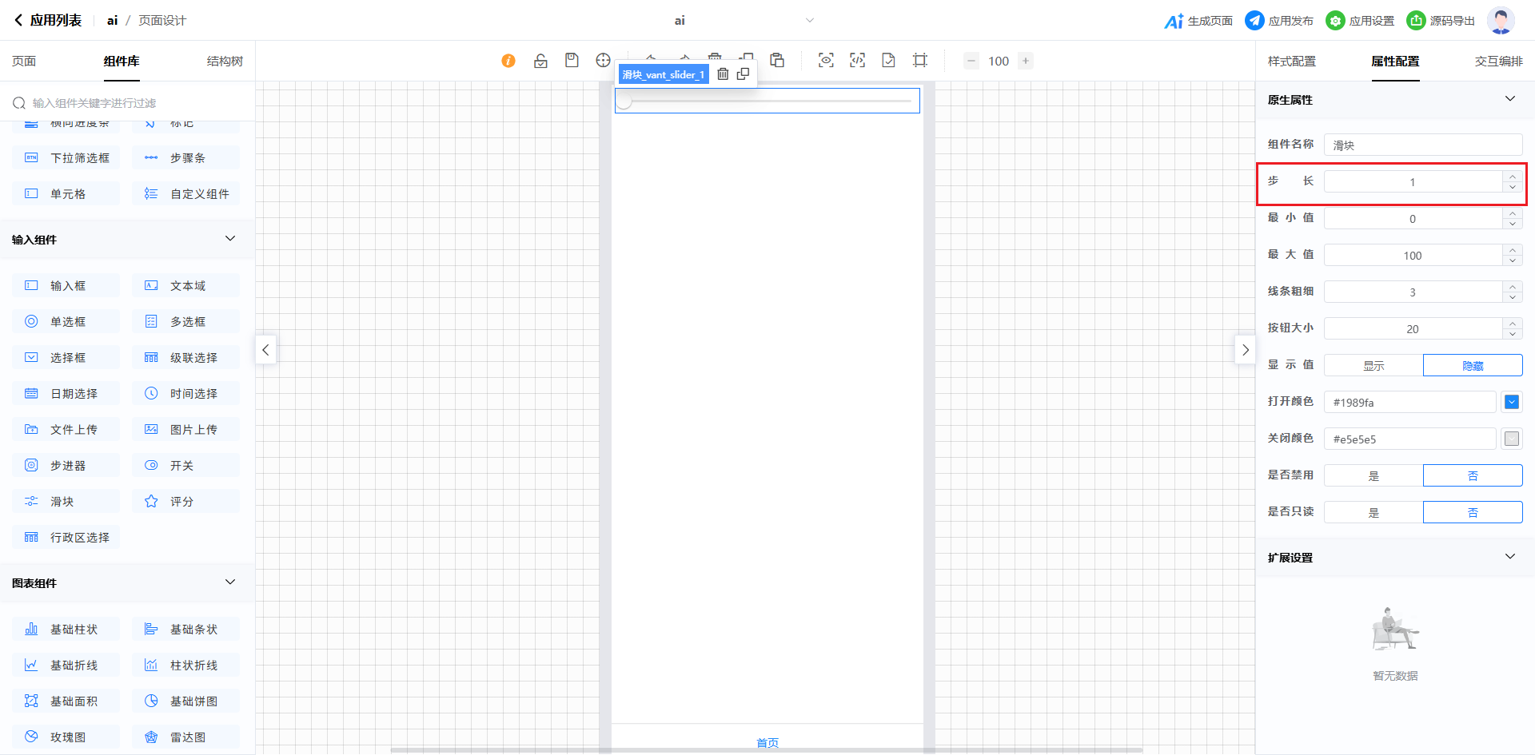
Task: Click the 源码导出 button
Action: point(1441,21)
